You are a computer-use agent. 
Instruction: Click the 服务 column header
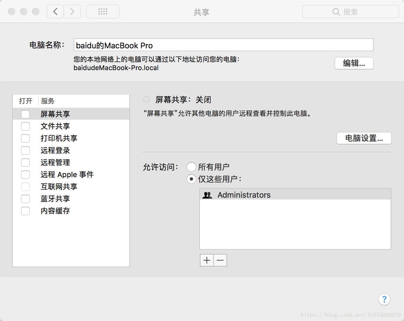(48, 101)
